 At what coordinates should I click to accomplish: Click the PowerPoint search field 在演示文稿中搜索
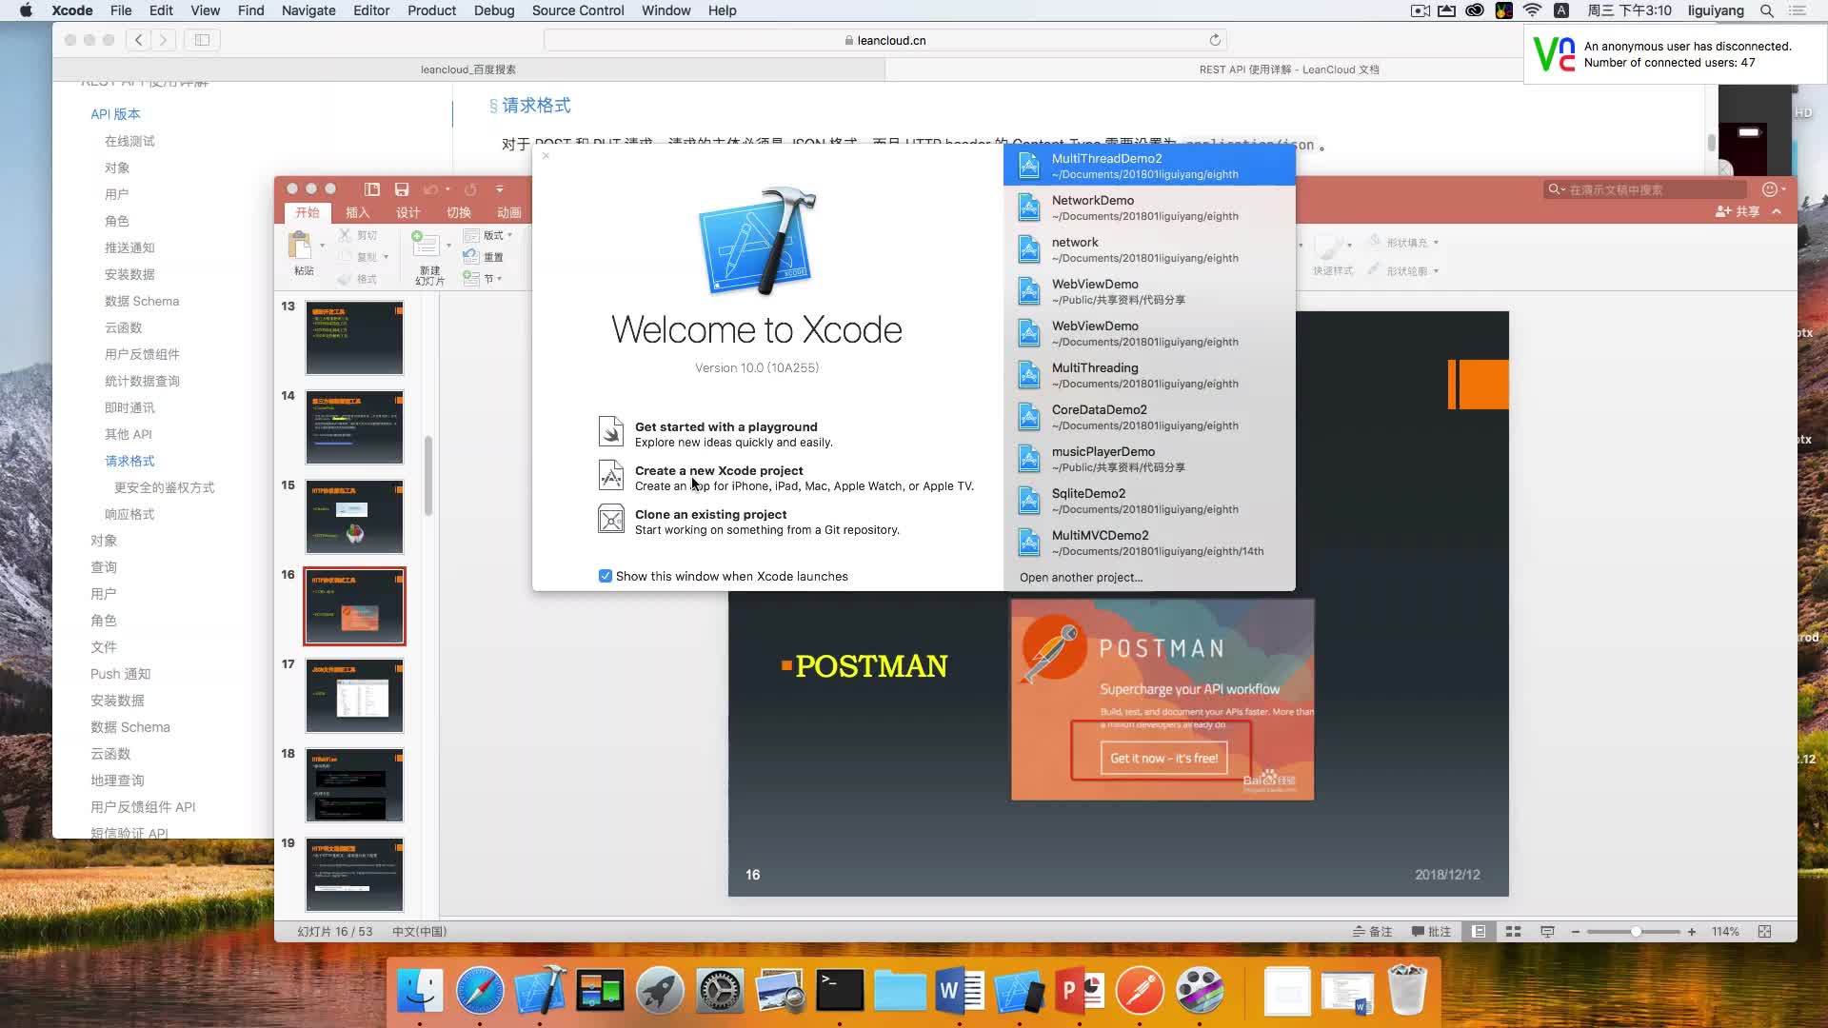(x=1645, y=189)
